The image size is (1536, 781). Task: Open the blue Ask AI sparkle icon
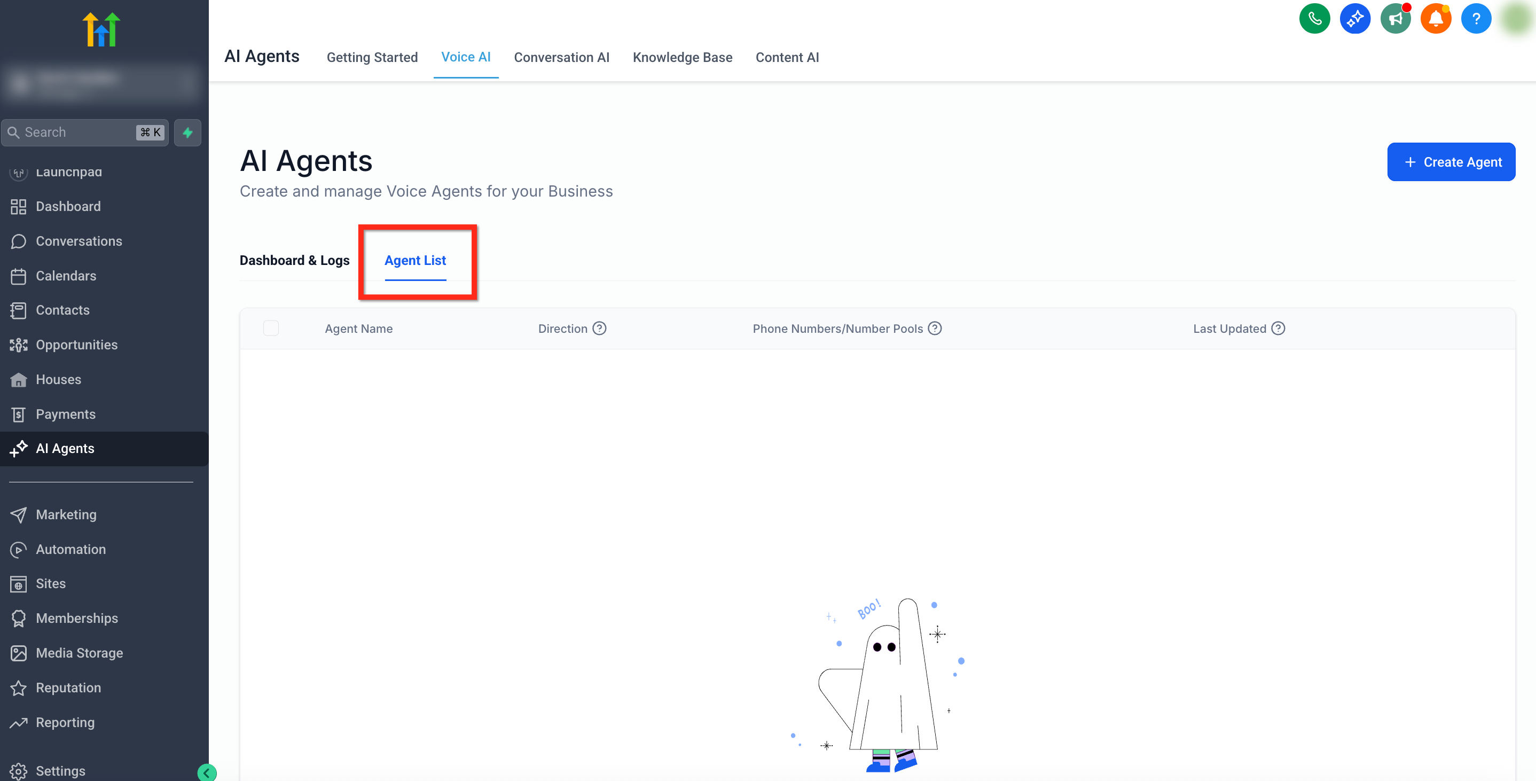tap(1355, 19)
